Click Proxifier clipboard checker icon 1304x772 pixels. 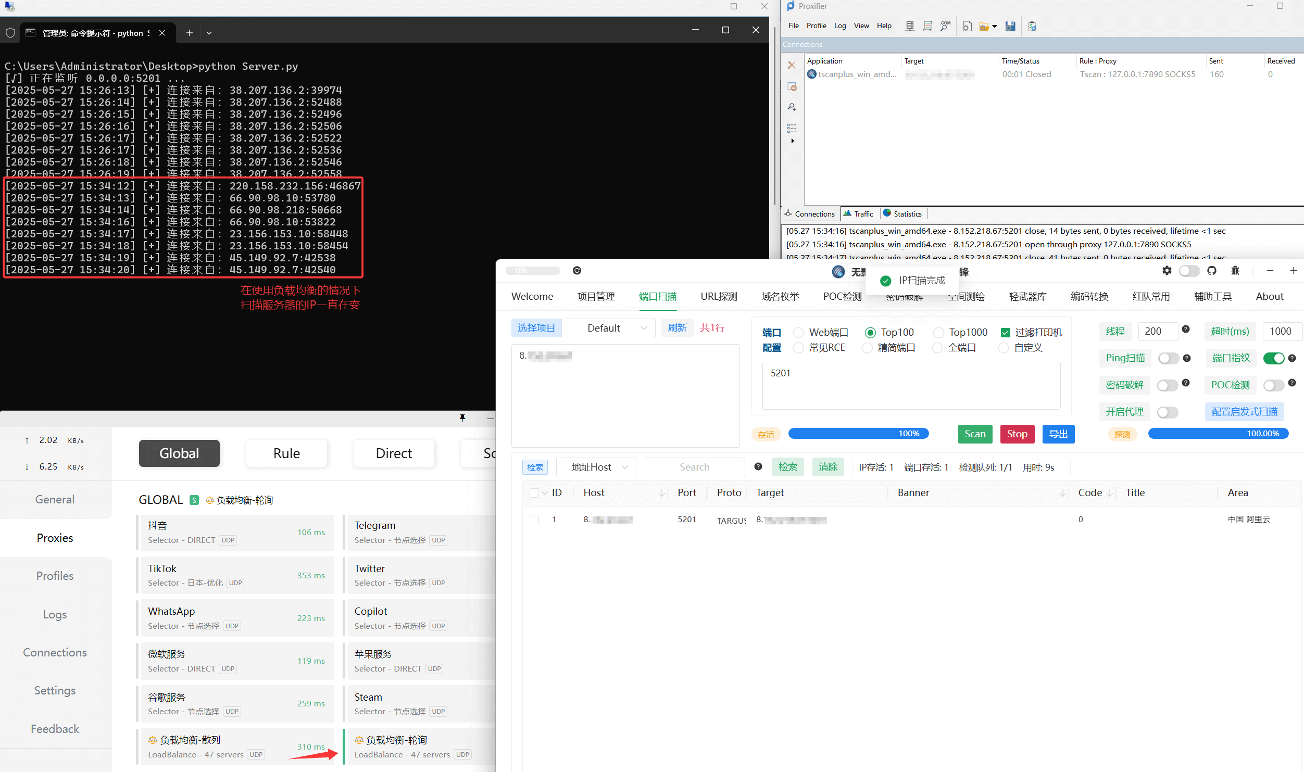(x=1032, y=26)
